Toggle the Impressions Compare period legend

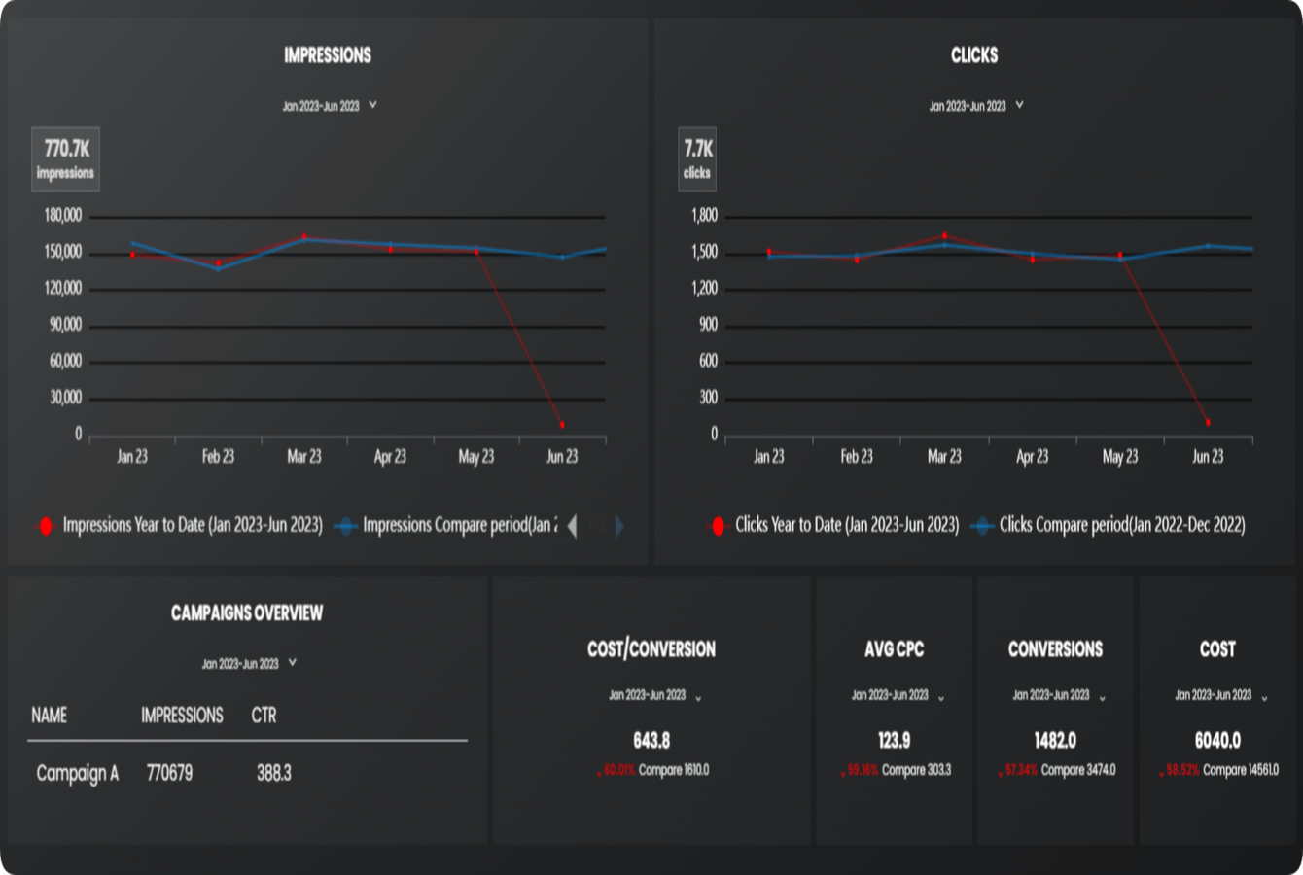[x=446, y=526]
